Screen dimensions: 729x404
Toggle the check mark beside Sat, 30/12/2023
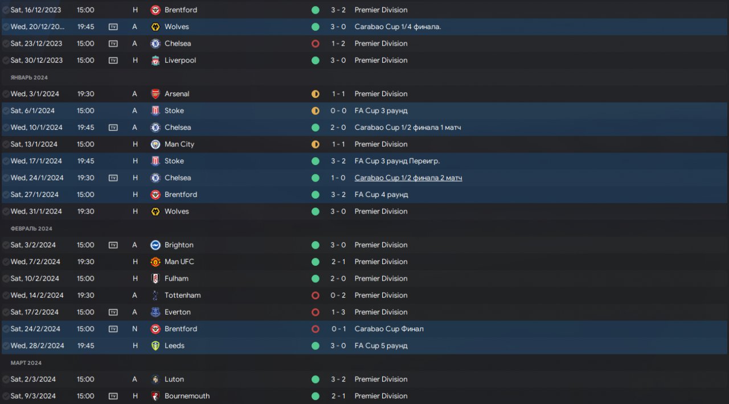click(6, 60)
